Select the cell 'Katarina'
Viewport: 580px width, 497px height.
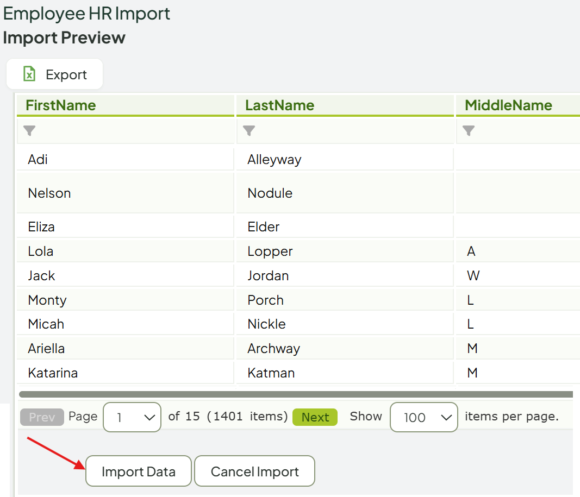pos(126,373)
